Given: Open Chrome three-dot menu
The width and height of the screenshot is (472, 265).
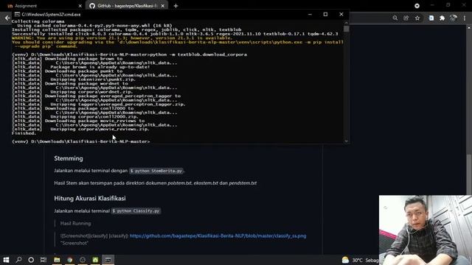Looking at the screenshot, I should (465, 18).
